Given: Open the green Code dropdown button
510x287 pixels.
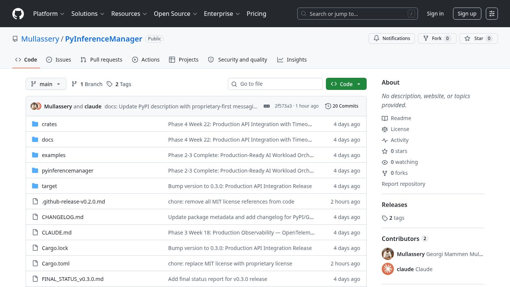Looking at the screenshot, I should coord(346,84).
